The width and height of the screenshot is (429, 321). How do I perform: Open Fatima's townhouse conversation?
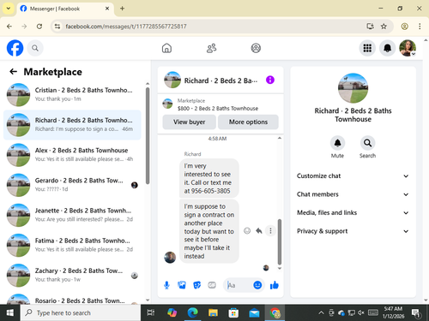click(72, 245)
